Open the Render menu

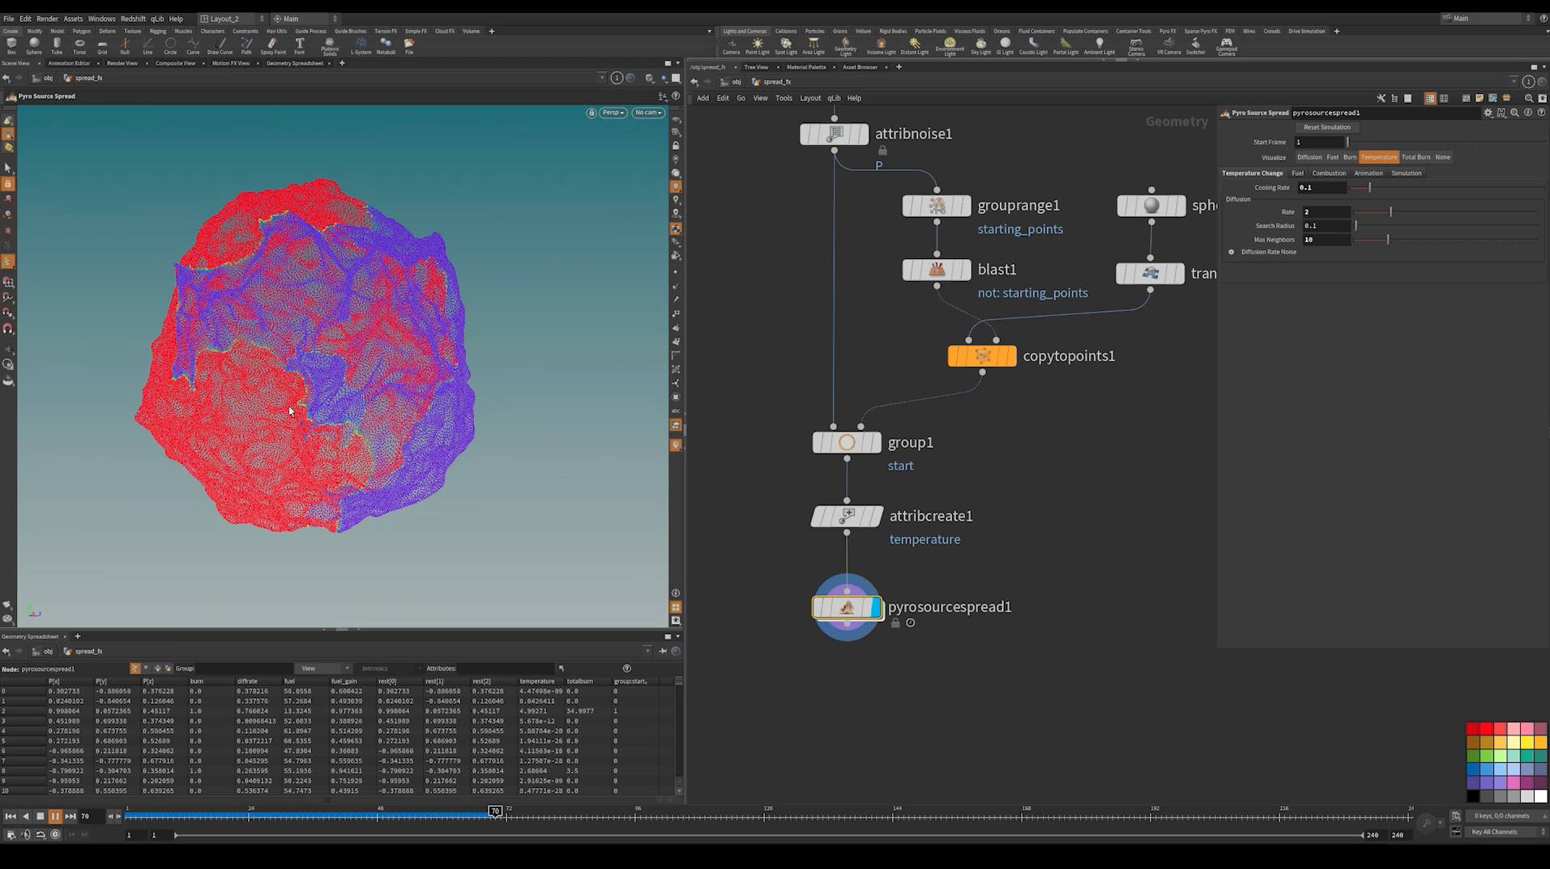click(x=47, y=19)
